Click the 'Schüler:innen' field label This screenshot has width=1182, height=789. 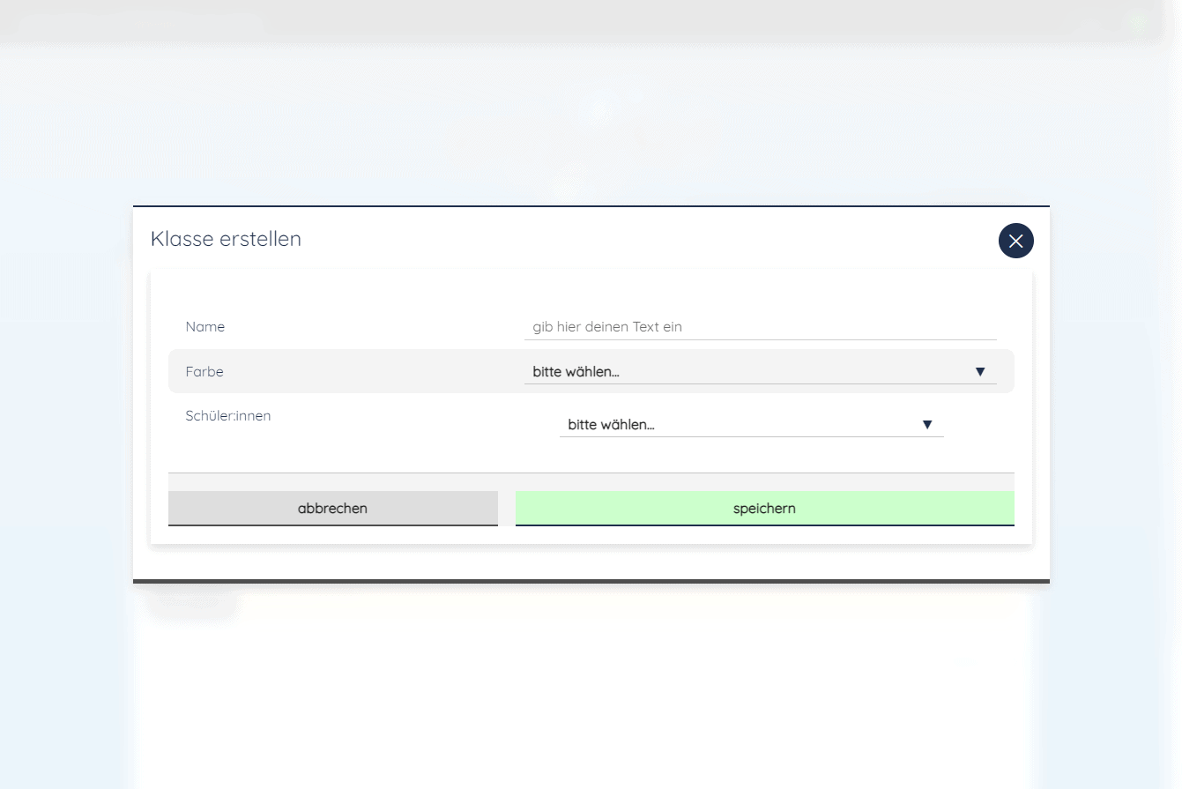[227, 415]
